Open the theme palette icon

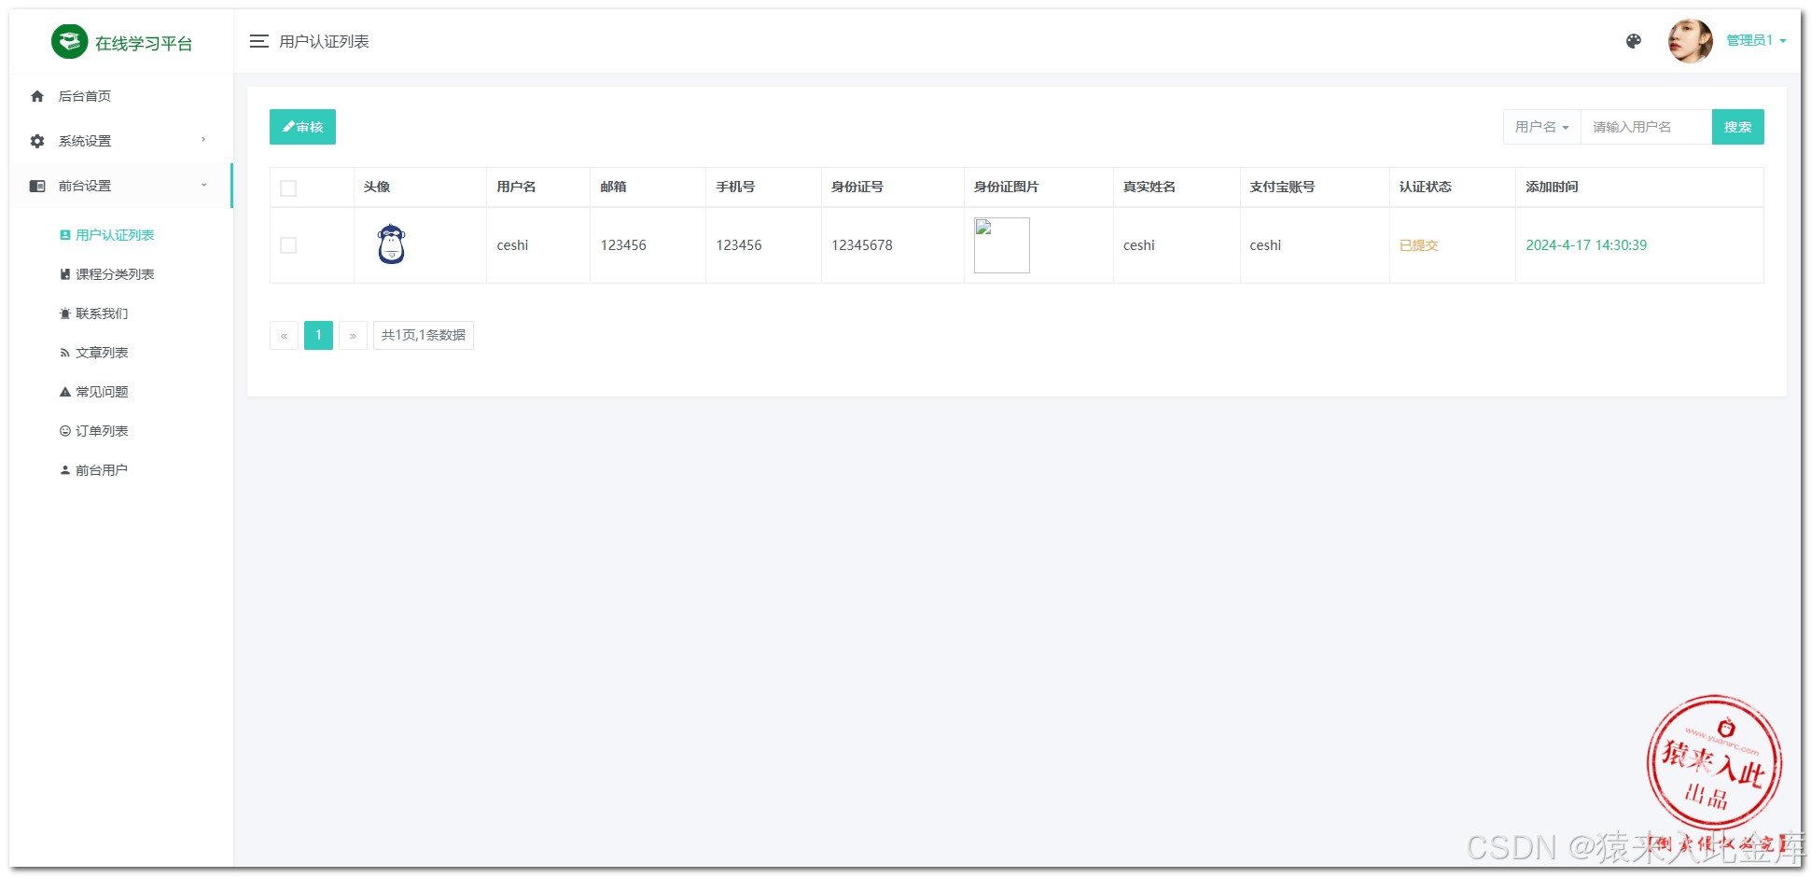(1634, 41)
